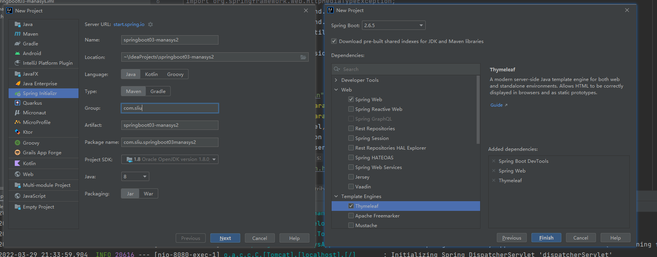Image resolution: width=657 pixels, height=257 pixels.
Task: Select the JavaScript icon
Action: coord(17,196)
